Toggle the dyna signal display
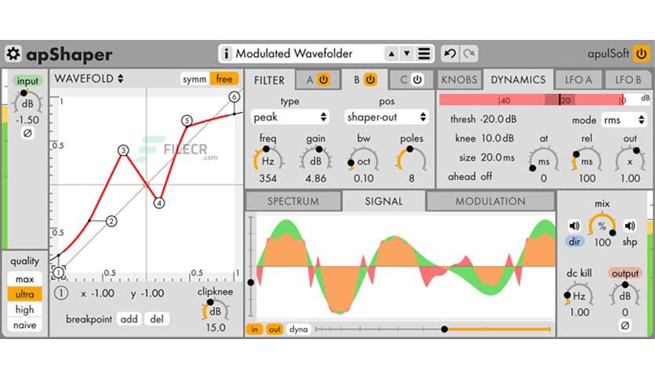Image resolution: width=655 pixels, height=379 pixels. tap(299, 330)
